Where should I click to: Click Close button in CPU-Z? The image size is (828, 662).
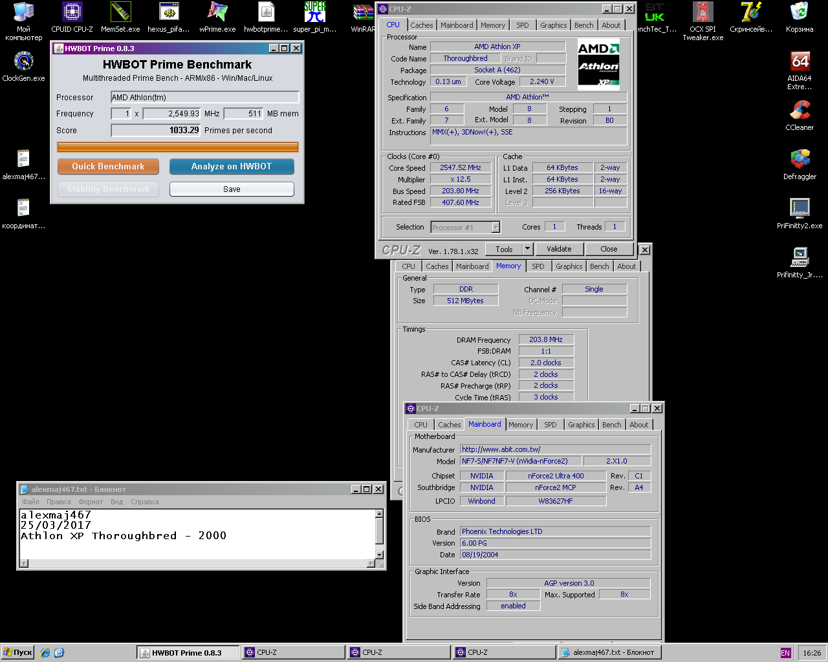[609, 249]
